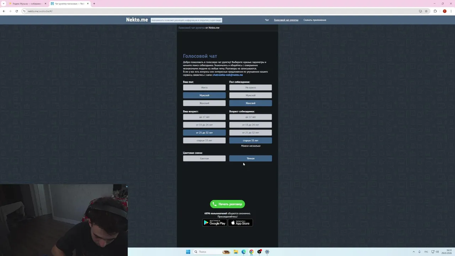Click the microphone tray icon
455x256 pixels.
[x=419, y=252]
